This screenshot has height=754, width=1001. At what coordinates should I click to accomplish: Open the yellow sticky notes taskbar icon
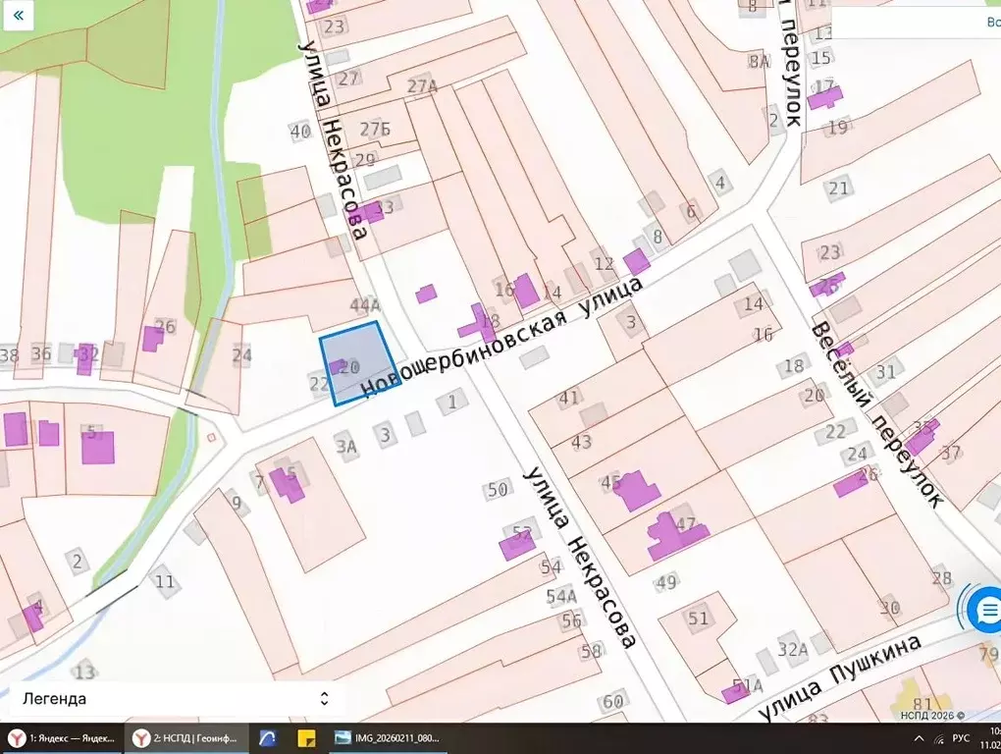306,737
